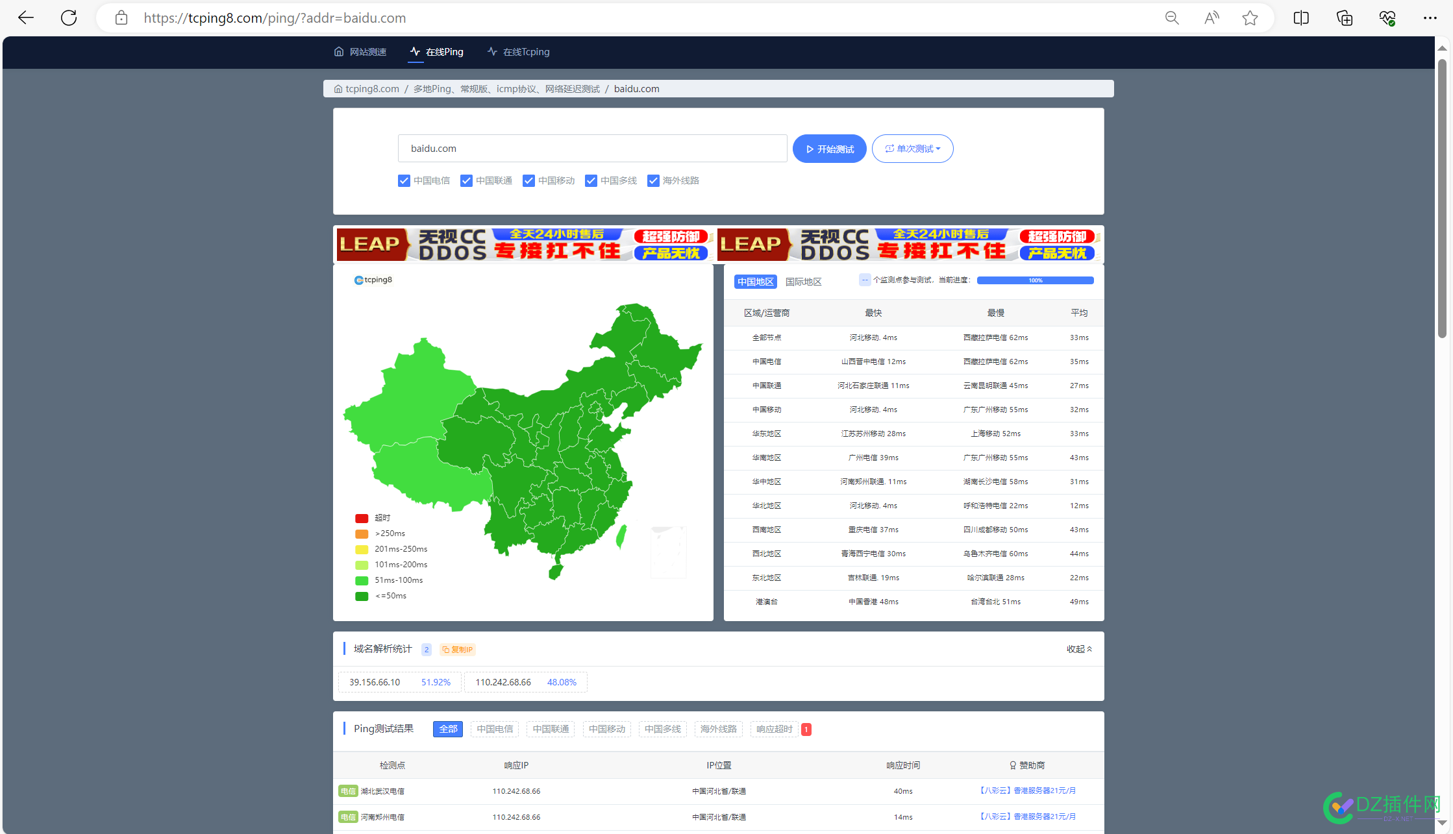Click the 电信 badge for 湖北武汉电信

point(348,791)
